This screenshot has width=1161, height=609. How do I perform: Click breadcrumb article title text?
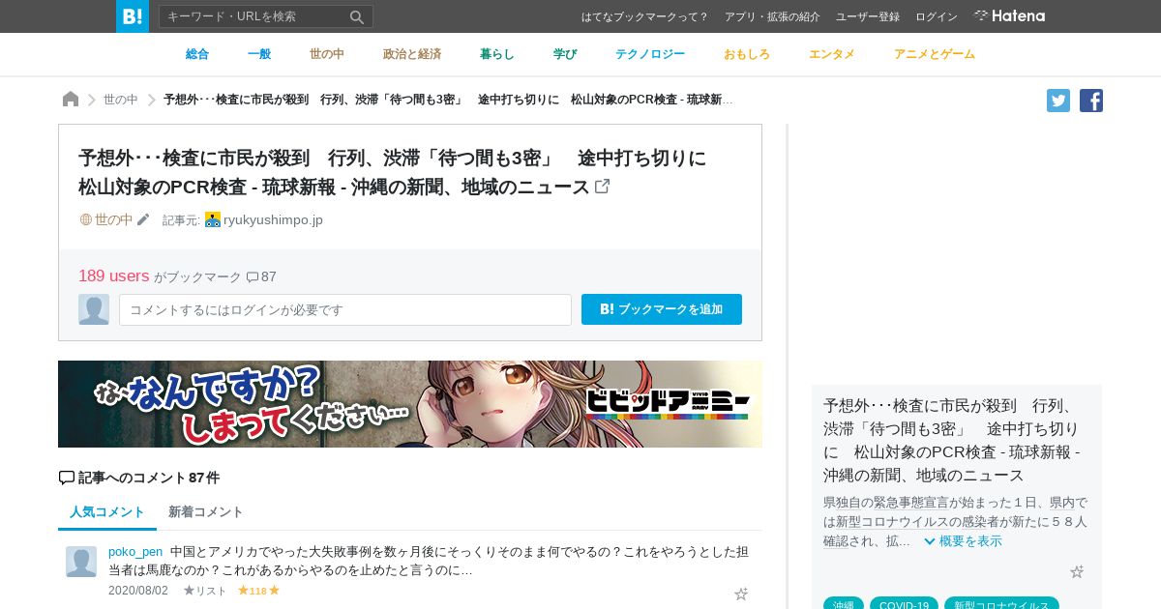(x=448, y=100)
